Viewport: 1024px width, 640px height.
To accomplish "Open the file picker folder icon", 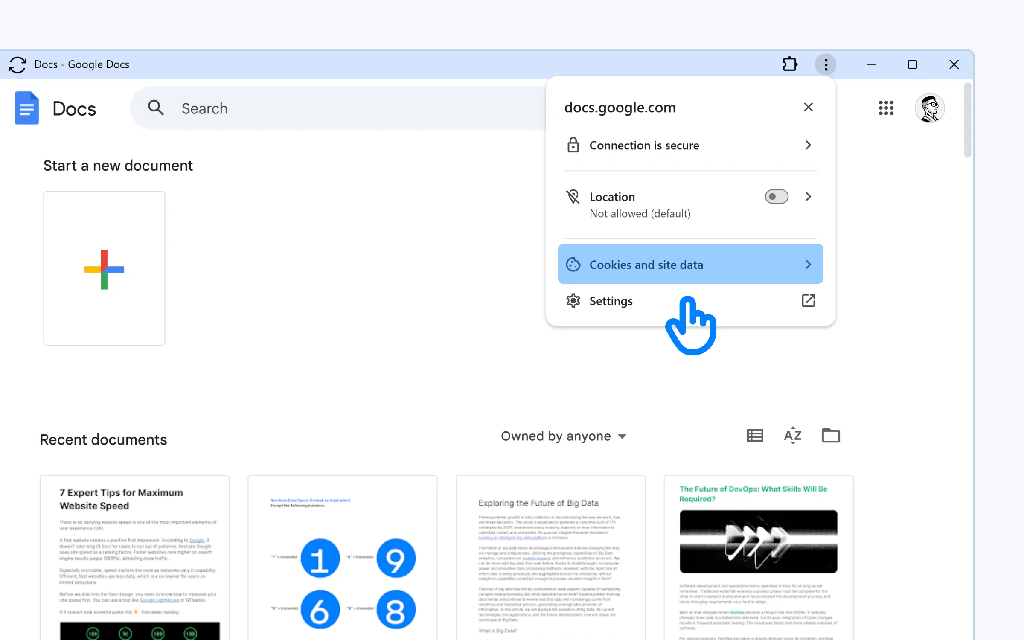I will coord(831,436).
